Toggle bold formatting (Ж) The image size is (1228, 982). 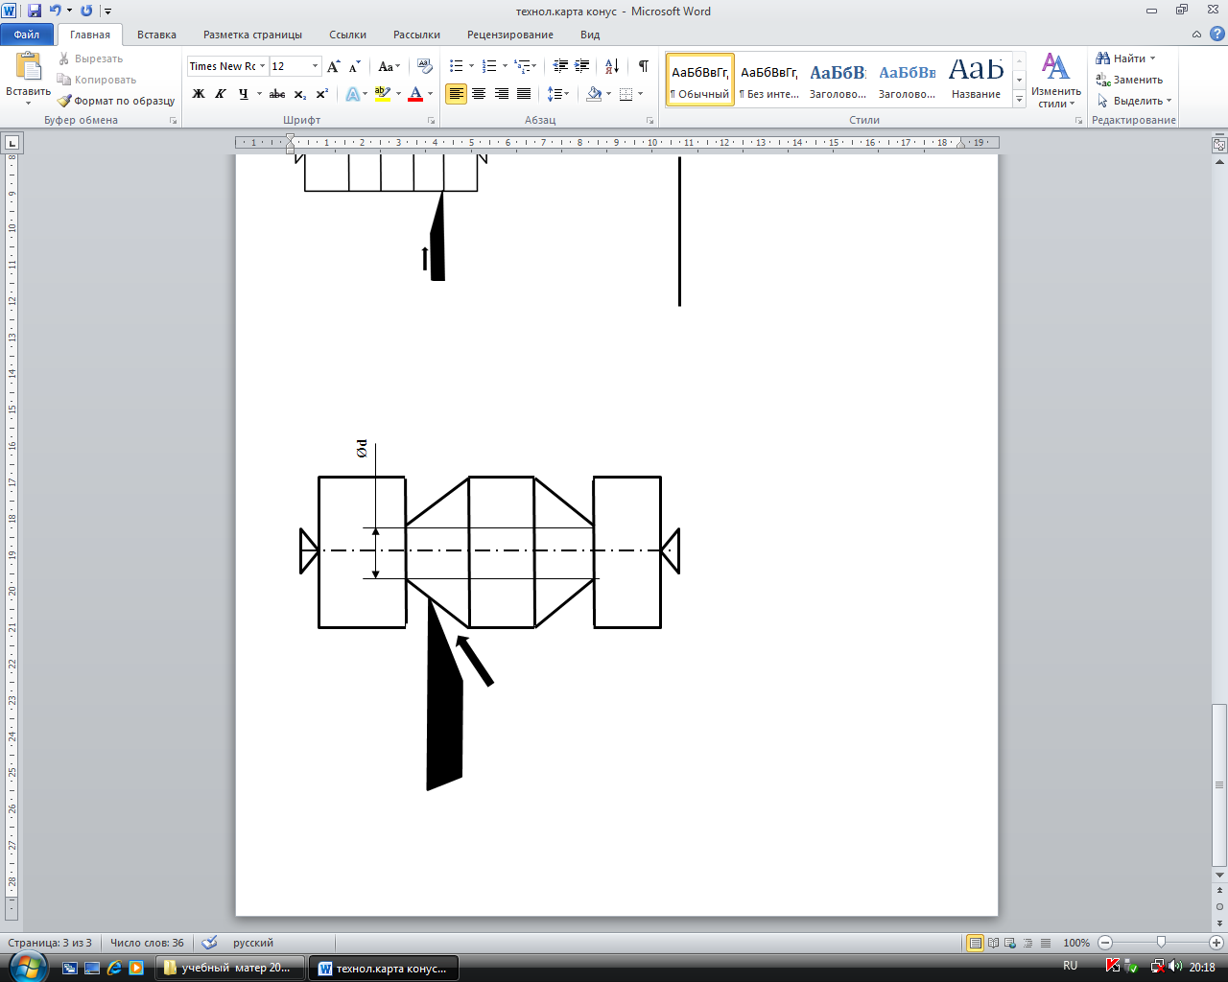point(199,94)
